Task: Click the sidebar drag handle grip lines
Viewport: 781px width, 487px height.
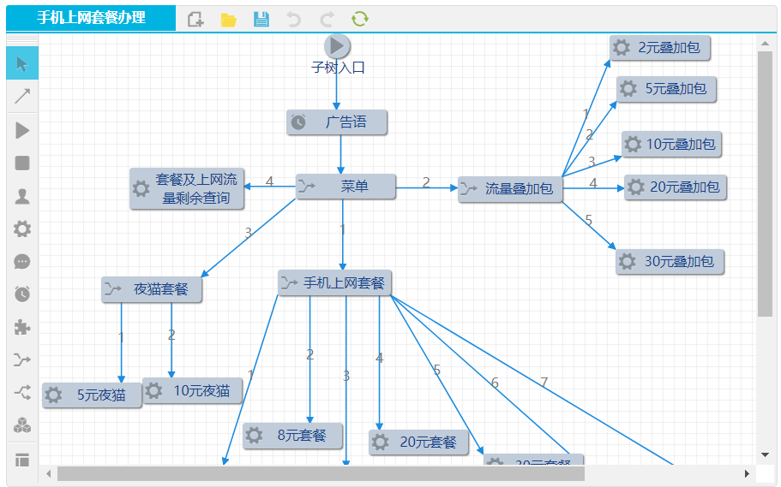Action: 22,39
